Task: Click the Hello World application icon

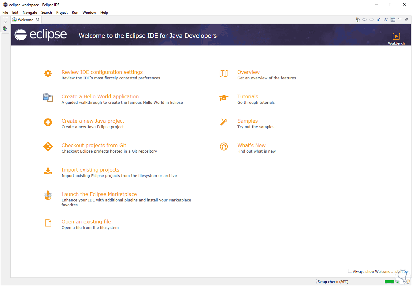Action: tap(48, 98)
